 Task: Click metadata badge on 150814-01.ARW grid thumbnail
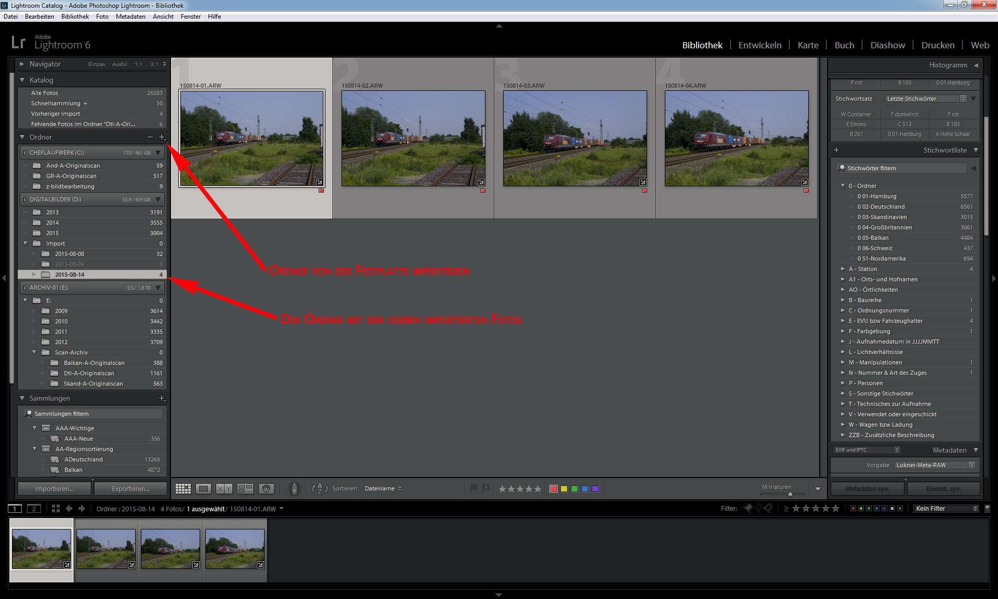coord(320,182)
